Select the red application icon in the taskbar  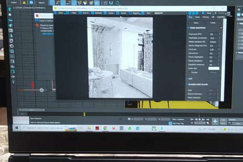(x=97, y=128)
